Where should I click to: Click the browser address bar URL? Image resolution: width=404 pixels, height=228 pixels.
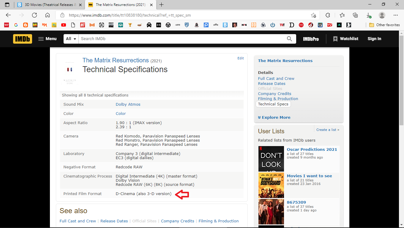pyautogui.click(x=130, y=15)
